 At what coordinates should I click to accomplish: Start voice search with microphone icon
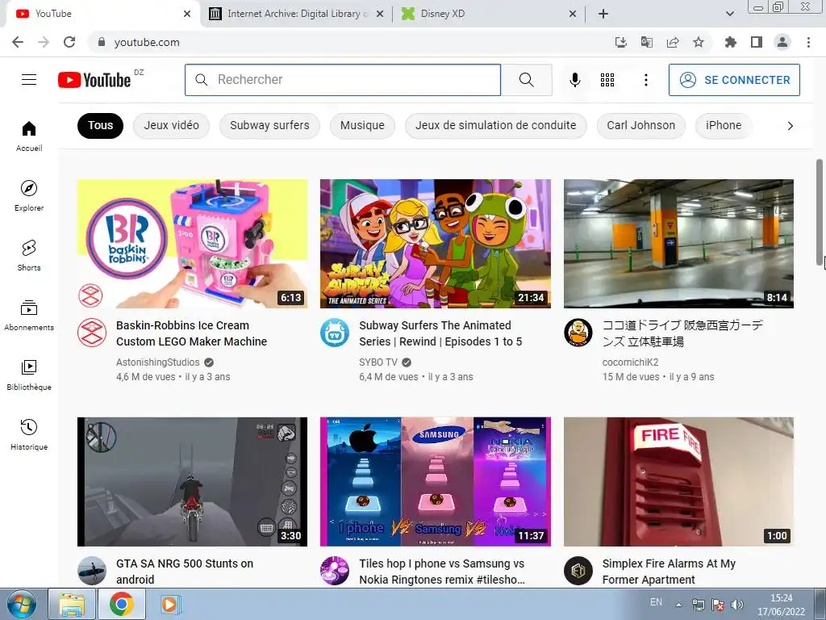click(575, 80)
